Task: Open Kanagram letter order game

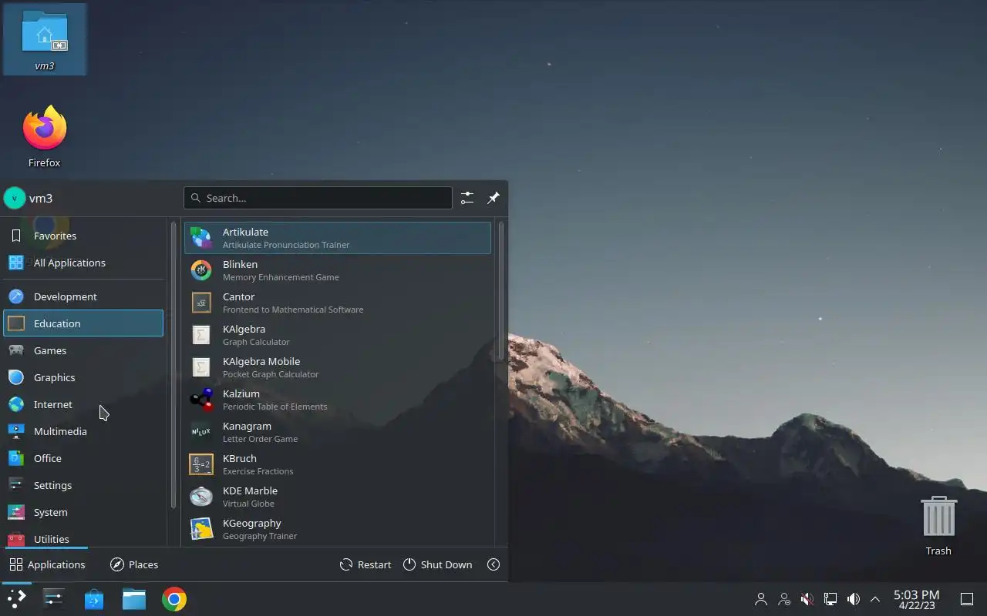Action: (337, 432)
